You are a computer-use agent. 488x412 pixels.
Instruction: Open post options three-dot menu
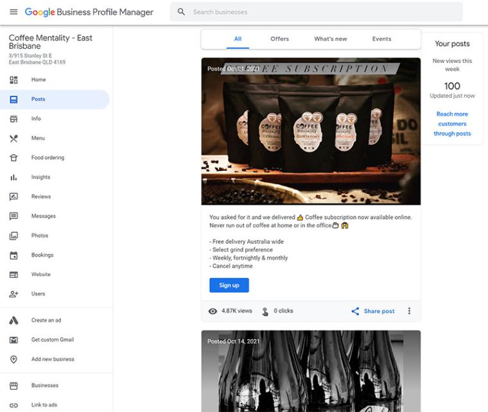tap(409, 311)
